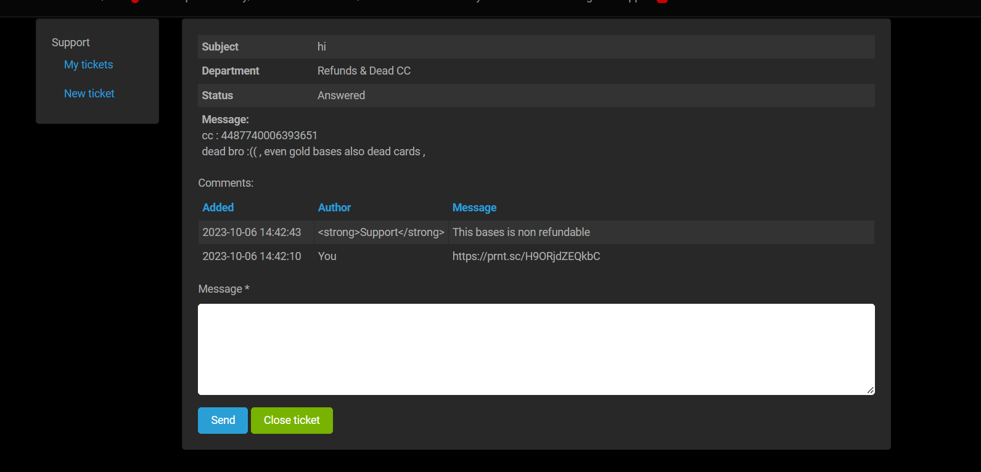
Task: Select the 'dead bro' message line
Action: click(314, 152)
